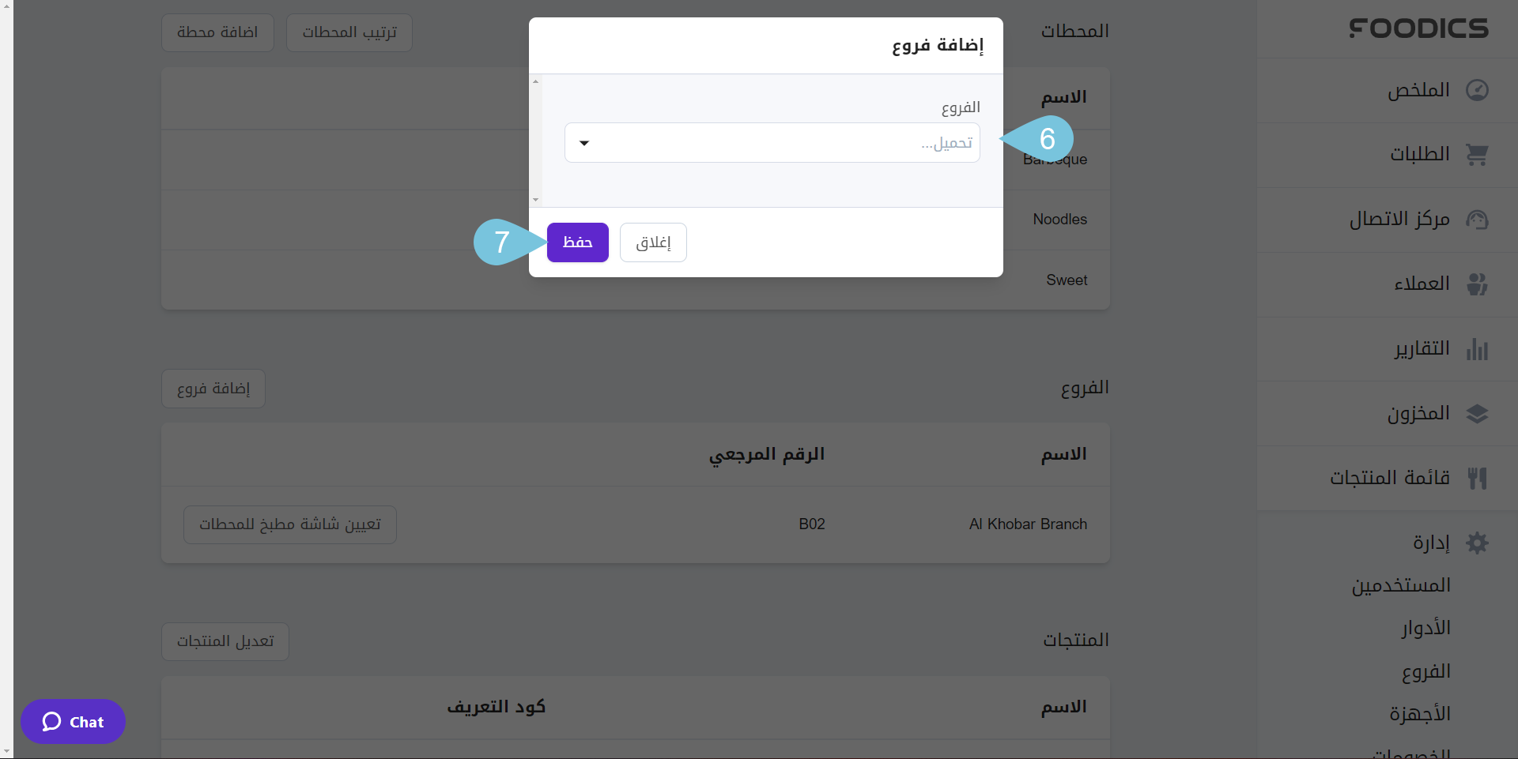Click the Foodics logo
This screenshot has width=1518, height=759.
pyautogui.click(x=1418, y=29)
